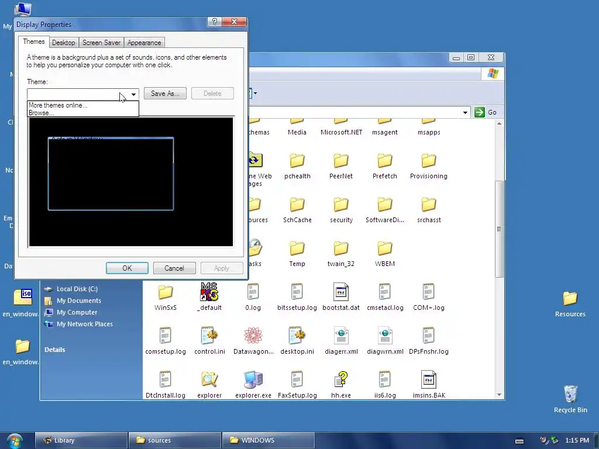The height and width of the screenshot is (449, 599).
Task: Select comsetup.log file
Action: (x=166, y=341)
